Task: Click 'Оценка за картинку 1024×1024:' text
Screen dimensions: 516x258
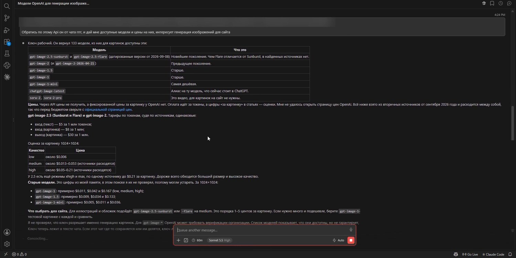Action: 53,143
